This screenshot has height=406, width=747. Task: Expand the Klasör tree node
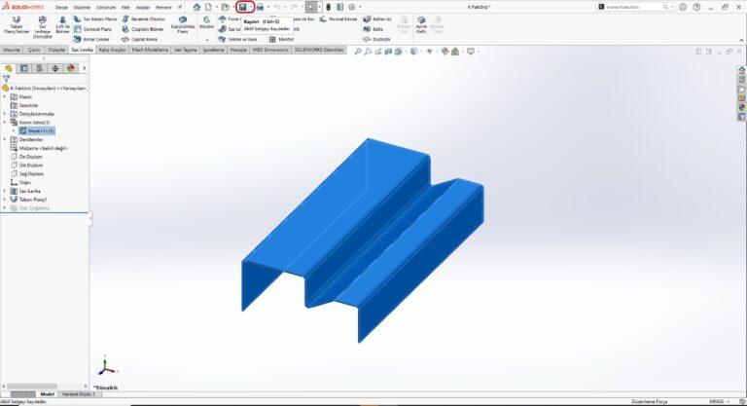pyautogui.click(x=4, y=97)
